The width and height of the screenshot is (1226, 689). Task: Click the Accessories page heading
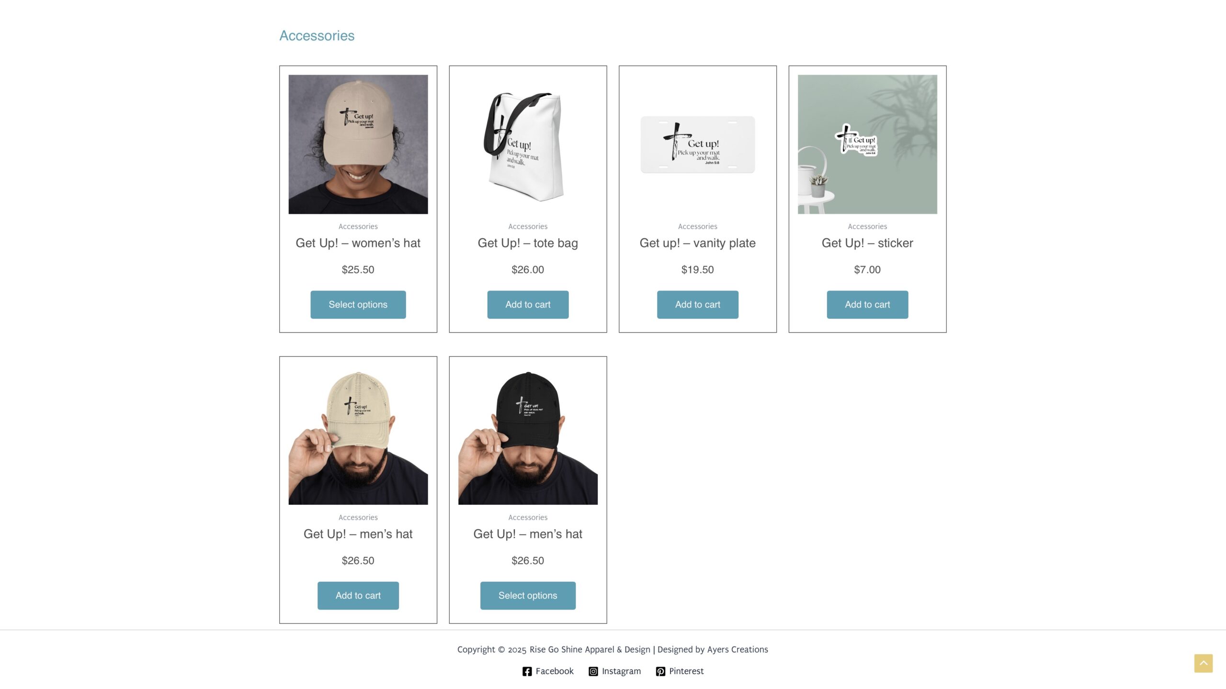pos(317,35)
